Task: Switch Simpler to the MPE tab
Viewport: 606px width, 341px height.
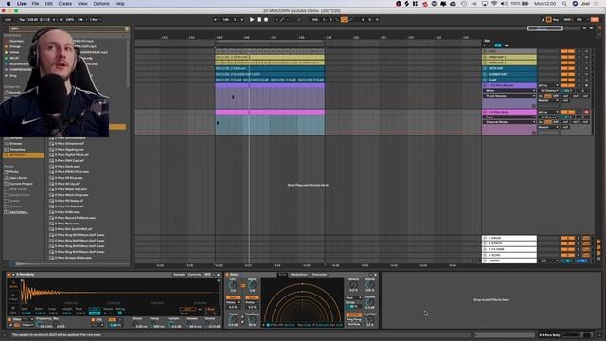Action: [x=207, y=275]
